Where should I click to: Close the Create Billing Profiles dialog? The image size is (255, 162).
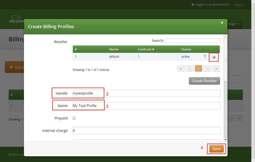[x=222, y=23]
